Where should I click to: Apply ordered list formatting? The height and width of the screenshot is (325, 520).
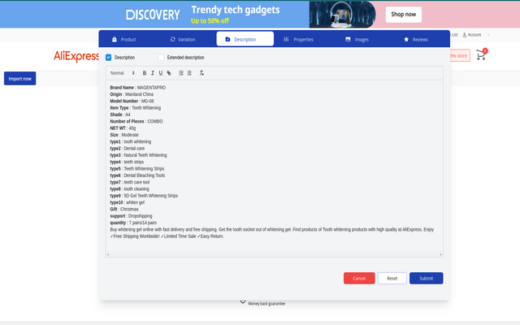click(181, 73)
